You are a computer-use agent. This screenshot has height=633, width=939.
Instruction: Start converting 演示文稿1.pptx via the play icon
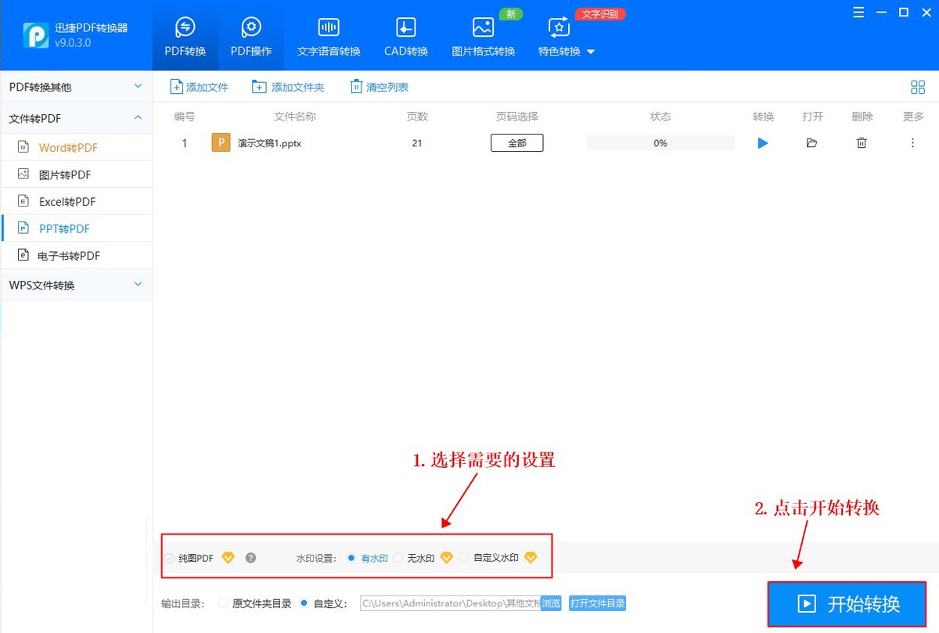click(763, 142)
